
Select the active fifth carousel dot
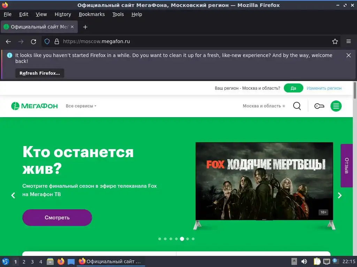click(182, 239)
